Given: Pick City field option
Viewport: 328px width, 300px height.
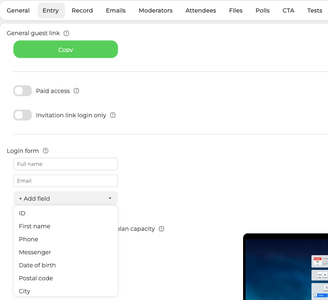Looking at the screenshot, I should point(66,291).
